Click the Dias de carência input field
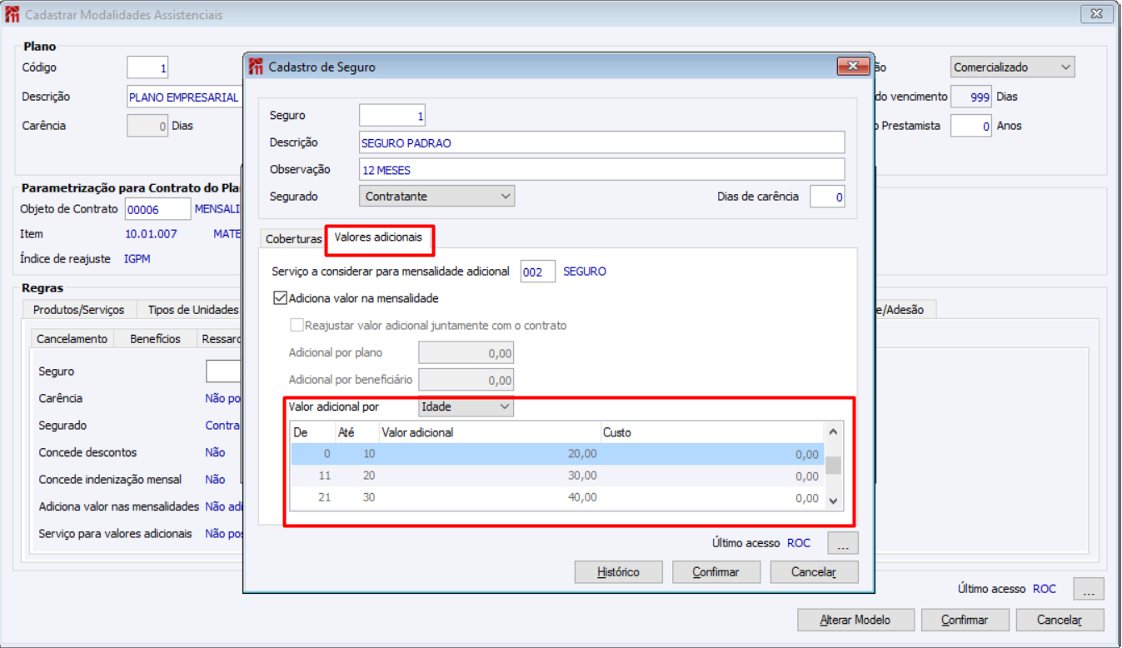This screenshot has height=648, width=1122. pos(827,197)
